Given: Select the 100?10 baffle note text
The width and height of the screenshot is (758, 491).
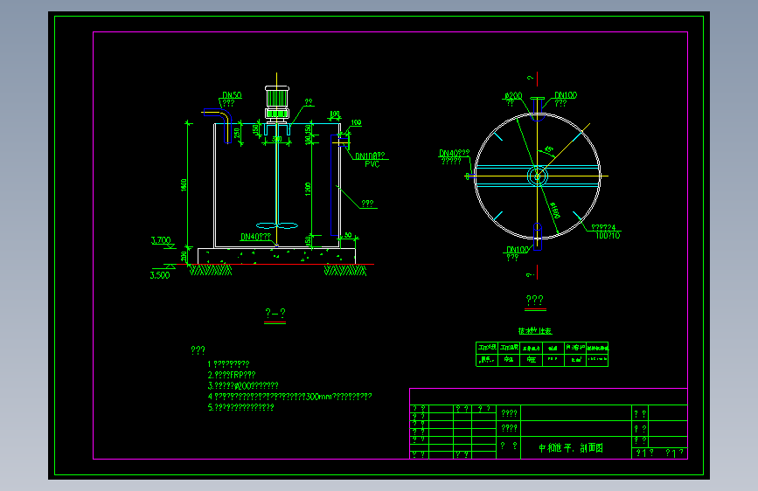Looking at the screenshot, I should coord(608,235).
